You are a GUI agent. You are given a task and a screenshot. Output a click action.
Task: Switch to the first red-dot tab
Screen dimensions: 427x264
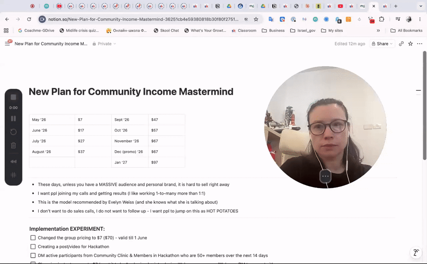click(33, 6)
